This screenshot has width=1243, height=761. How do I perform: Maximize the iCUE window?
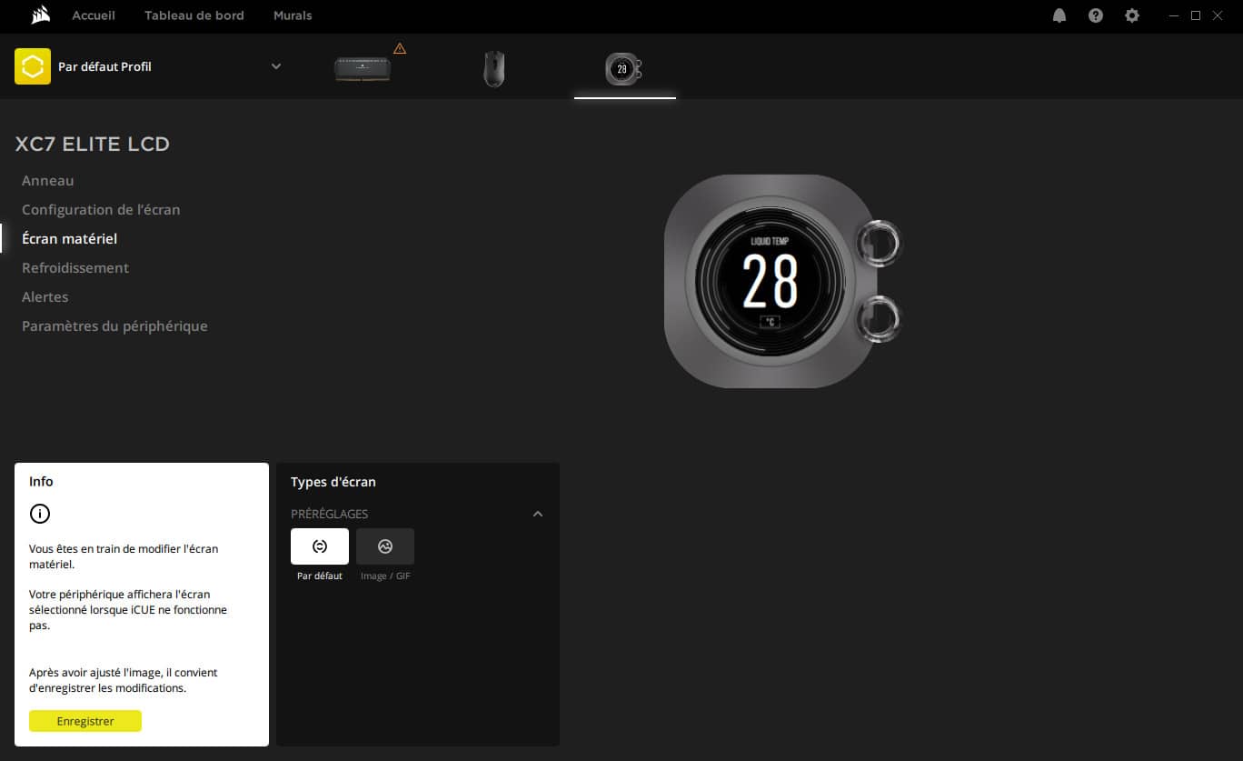[1196, 15]
